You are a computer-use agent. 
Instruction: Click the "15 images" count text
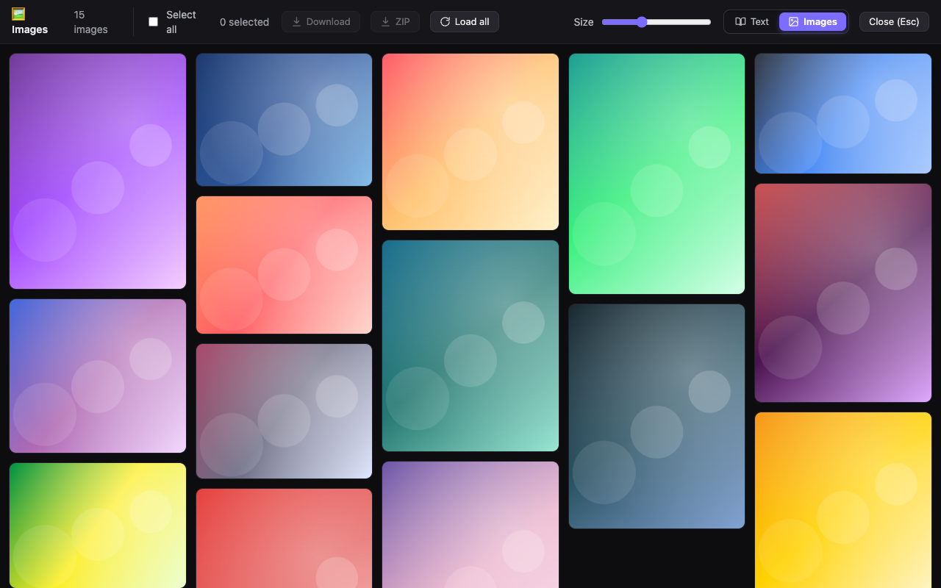[x=90, y=22]
